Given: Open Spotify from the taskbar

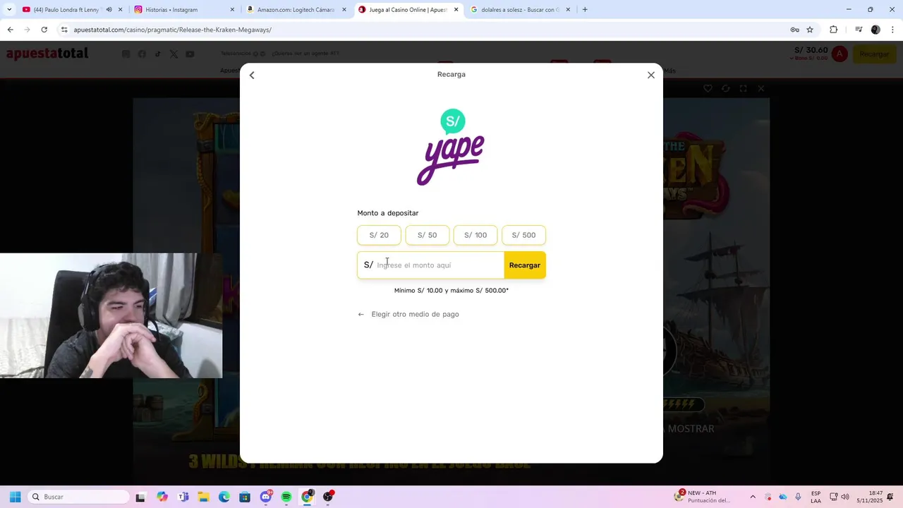Looking at the screenshot, I should [286, 497].
